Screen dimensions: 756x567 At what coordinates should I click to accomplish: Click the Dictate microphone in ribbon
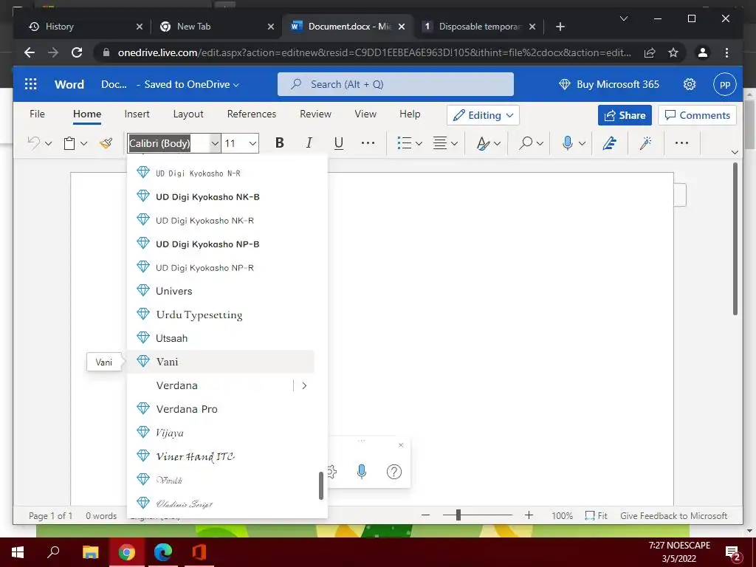[x=568, y=143]
